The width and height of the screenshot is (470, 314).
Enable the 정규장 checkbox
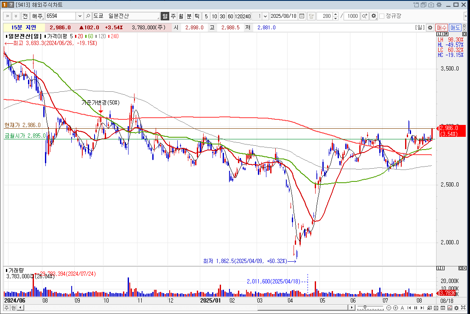tap(382, 16)
